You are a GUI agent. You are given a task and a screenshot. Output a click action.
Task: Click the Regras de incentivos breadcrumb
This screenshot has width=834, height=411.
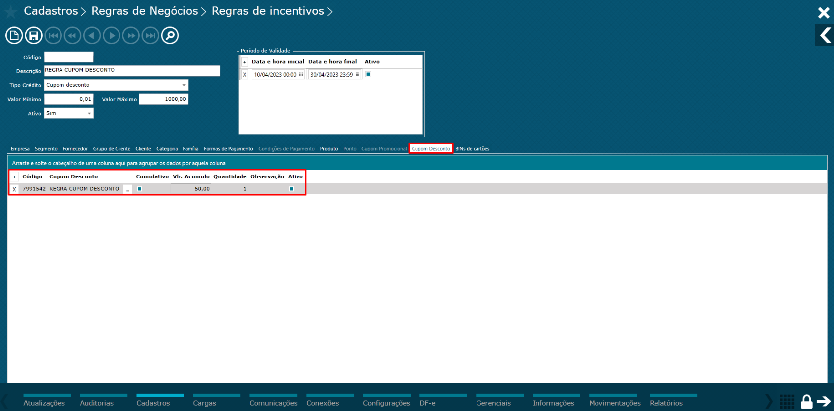268,11
